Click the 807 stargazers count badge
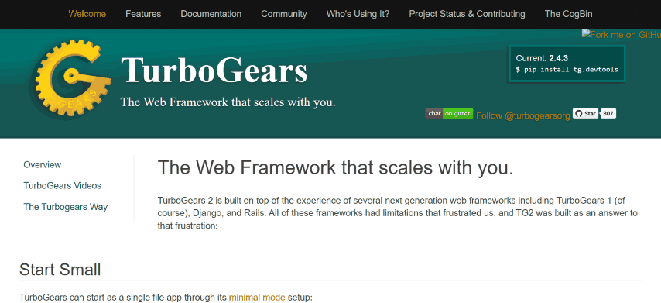This screenshot has height=303, width=661. [608, 113]
